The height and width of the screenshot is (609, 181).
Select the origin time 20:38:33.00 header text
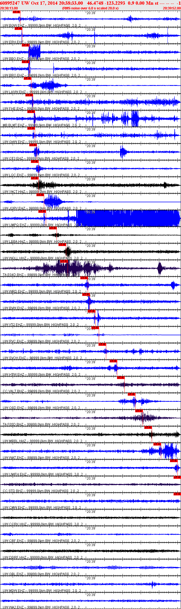[69, 3]
